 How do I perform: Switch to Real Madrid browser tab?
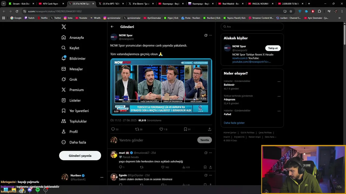point(231,4)
